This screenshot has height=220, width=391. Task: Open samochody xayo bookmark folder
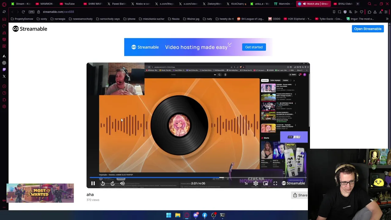[108, 19]
